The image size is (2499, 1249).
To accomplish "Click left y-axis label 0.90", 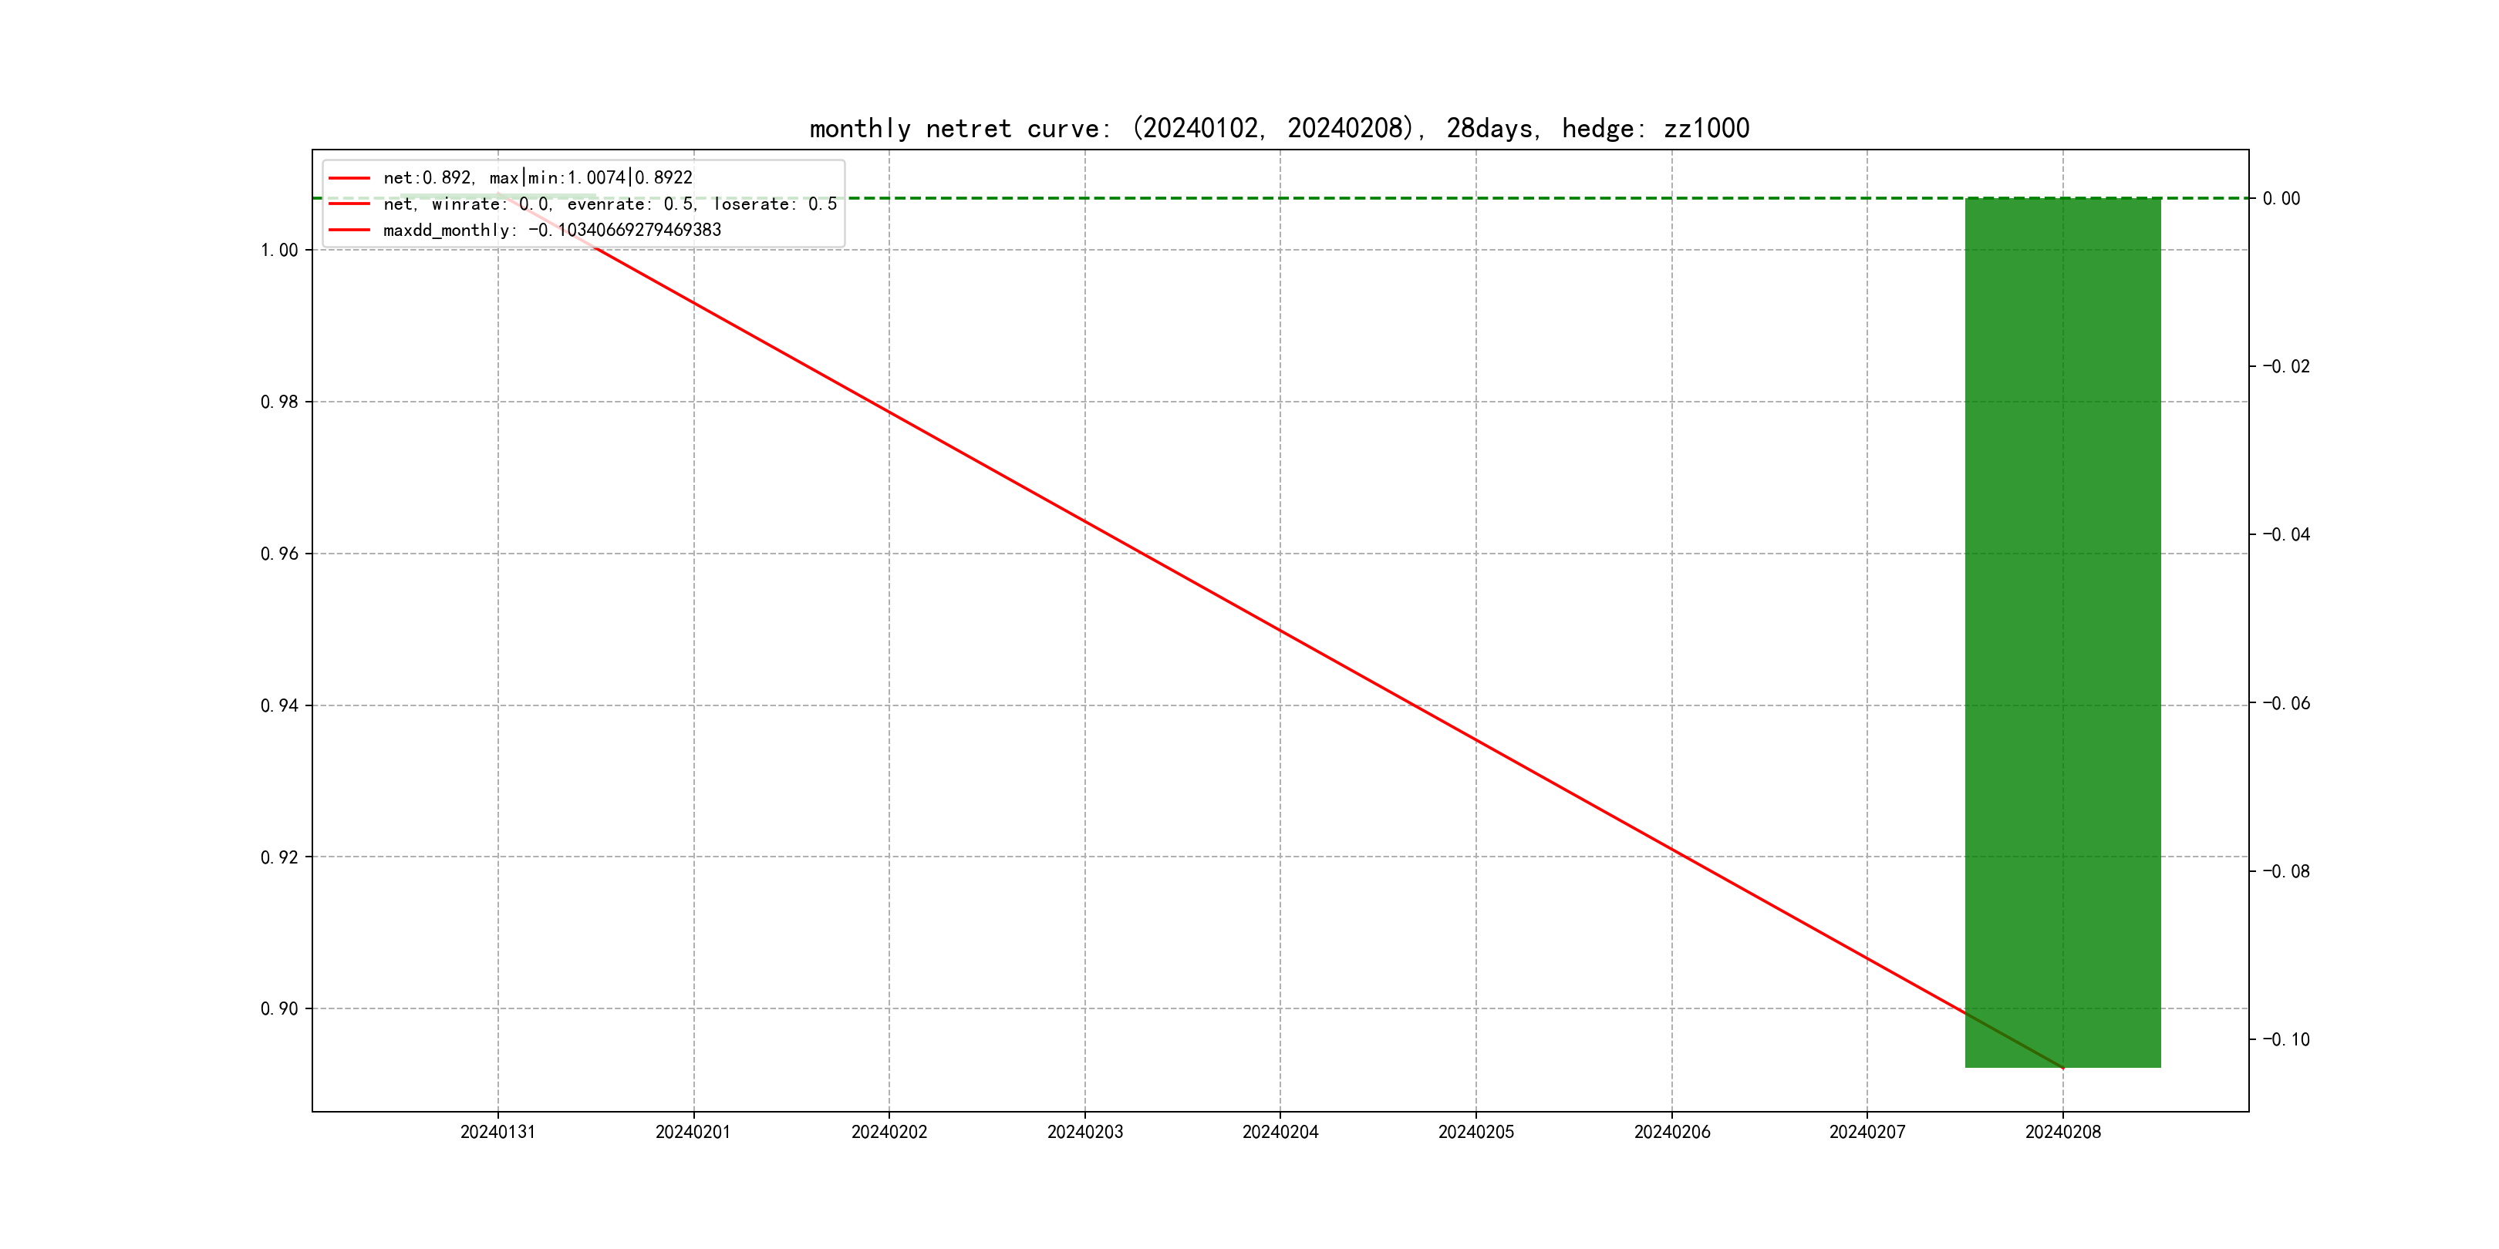I will (x=279, y=1009).
